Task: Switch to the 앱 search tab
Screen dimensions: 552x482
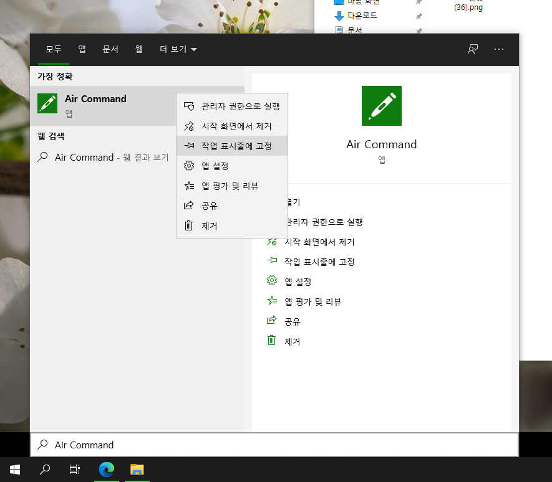Action: pos(82,49)
